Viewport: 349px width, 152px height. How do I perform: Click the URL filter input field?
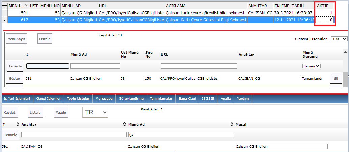pyautogui.click(x=194, y=66)
